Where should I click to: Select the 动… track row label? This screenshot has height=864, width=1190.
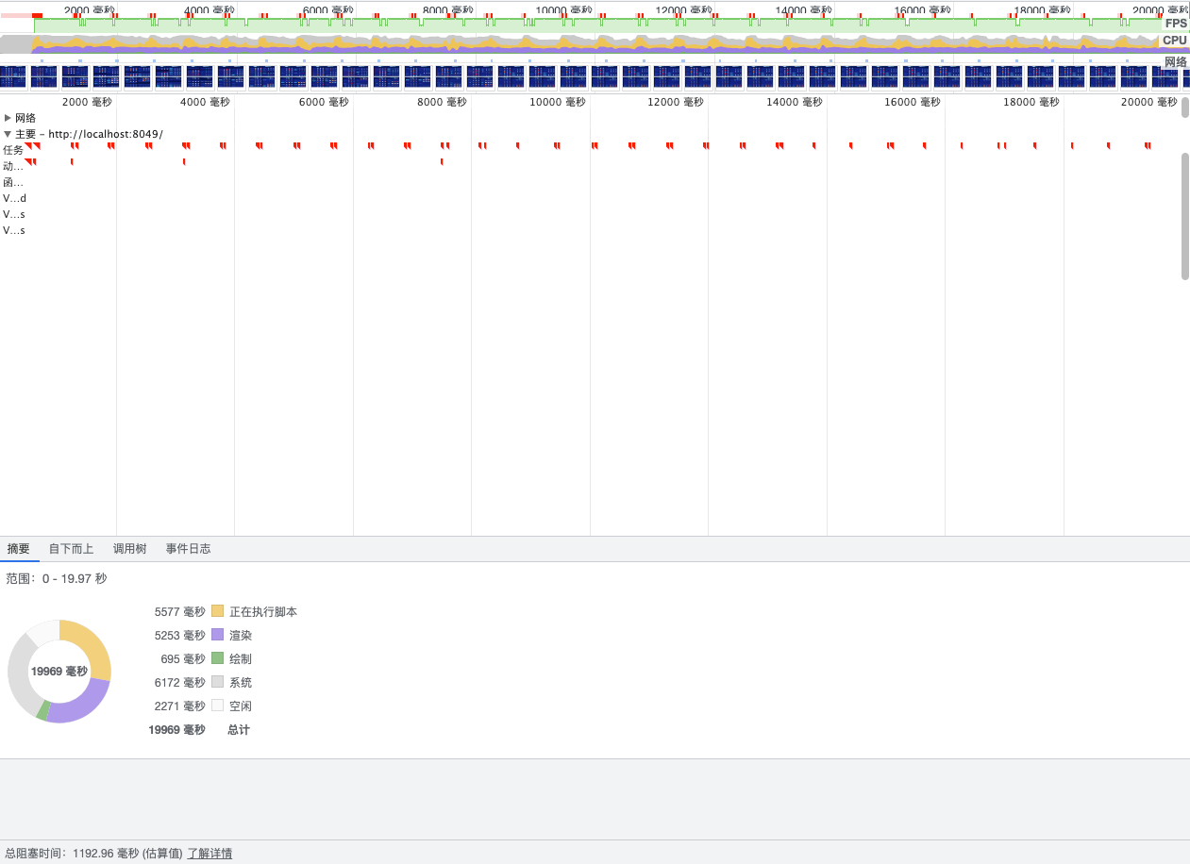click(13, 166)
